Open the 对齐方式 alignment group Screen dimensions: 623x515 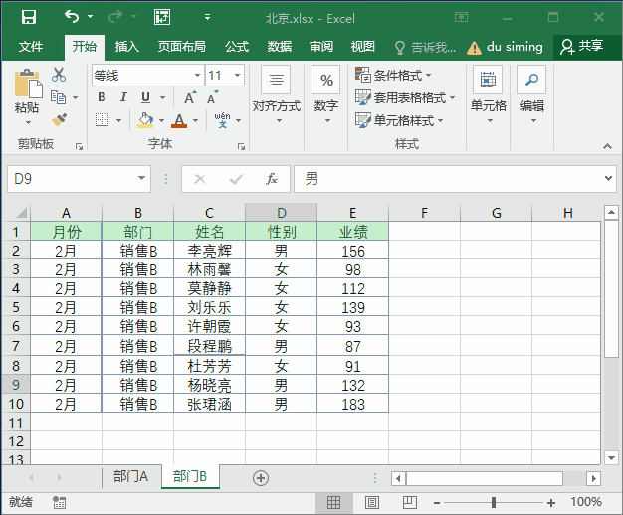pyautogui.click(x=276, y=95)
